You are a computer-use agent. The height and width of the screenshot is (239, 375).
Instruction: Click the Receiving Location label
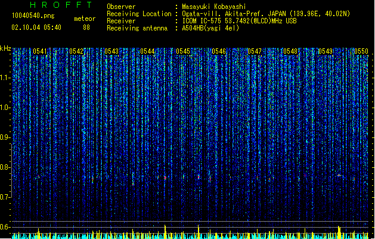coord(139,14)
